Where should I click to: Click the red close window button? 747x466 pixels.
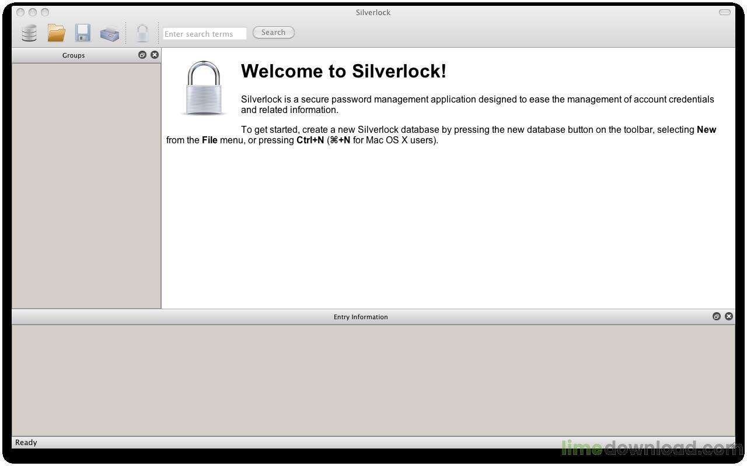[x=20, y=12]
